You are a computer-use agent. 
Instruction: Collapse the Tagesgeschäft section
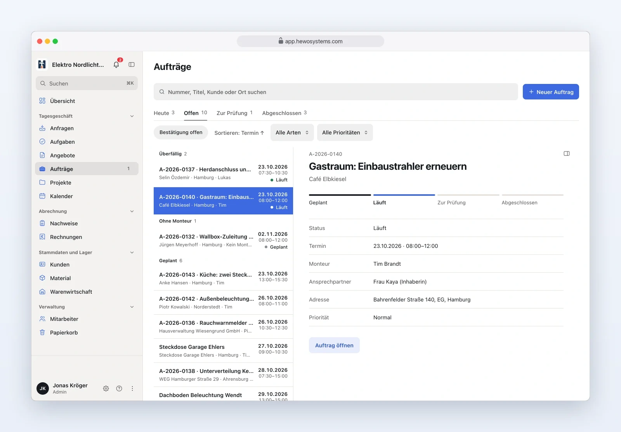click(x=132, y=116)
